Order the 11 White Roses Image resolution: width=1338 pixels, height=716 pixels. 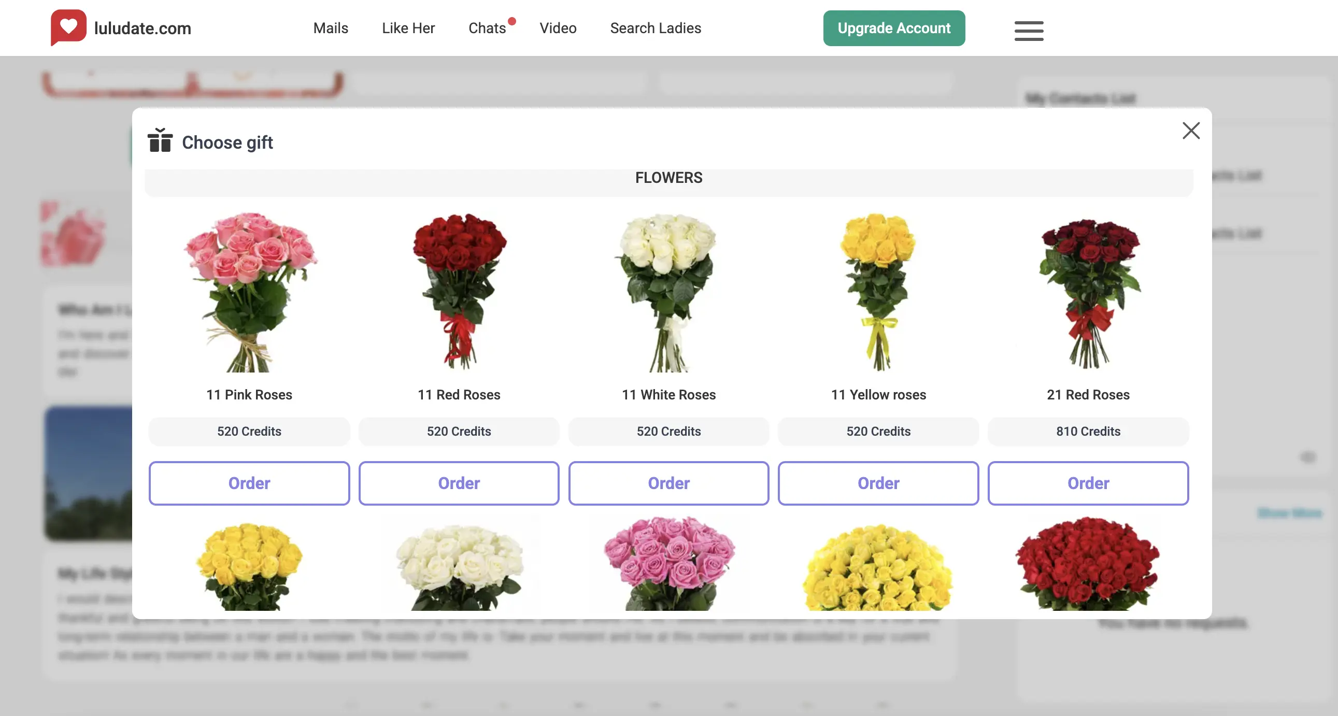668,483
